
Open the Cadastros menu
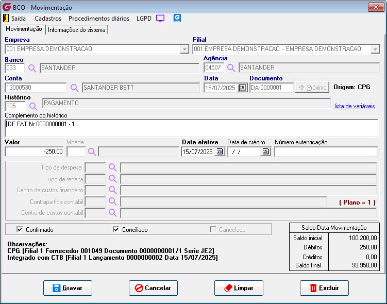pyautogui.click(x=48, y=19)
